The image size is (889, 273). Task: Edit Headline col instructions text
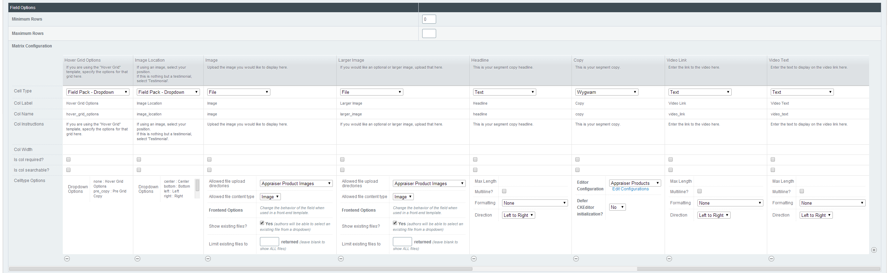503,124
